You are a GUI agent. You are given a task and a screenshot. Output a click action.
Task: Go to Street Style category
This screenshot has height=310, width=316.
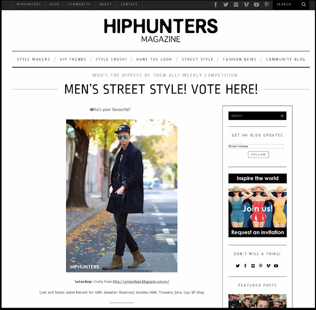(197, 59)
